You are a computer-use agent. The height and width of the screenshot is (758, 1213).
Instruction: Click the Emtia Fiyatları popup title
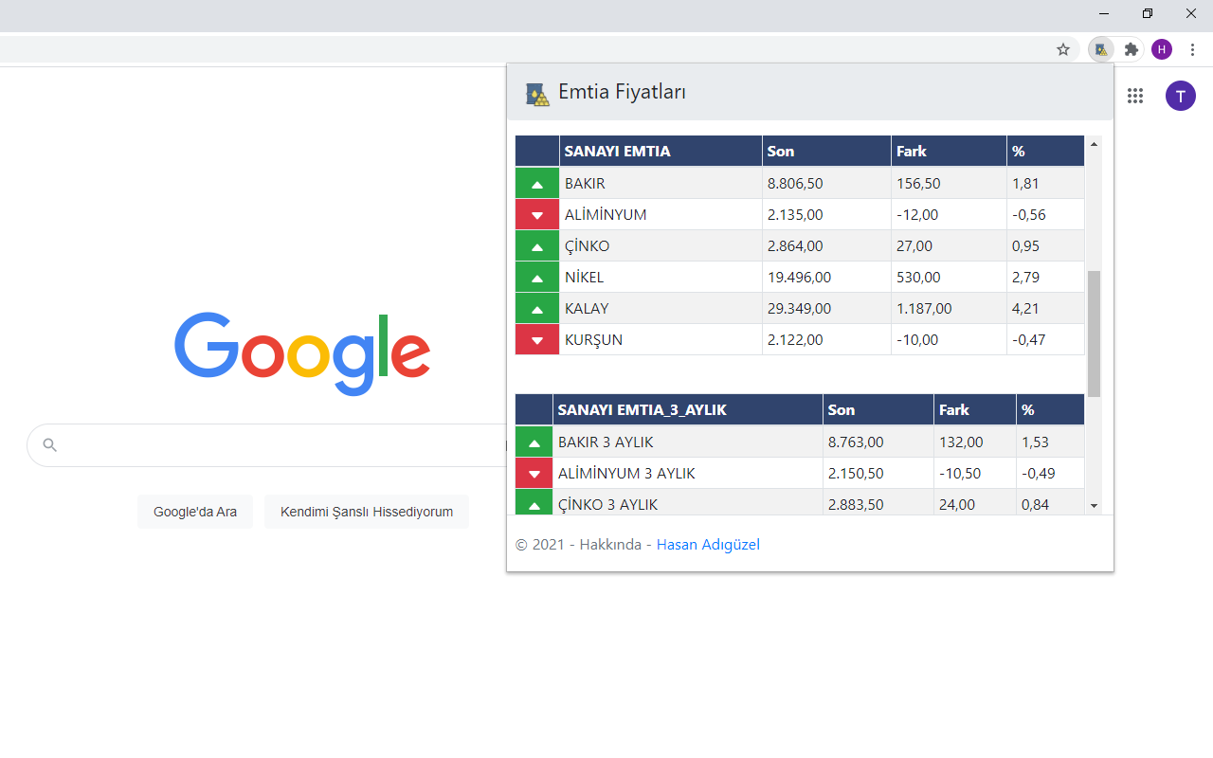[622, 92]
